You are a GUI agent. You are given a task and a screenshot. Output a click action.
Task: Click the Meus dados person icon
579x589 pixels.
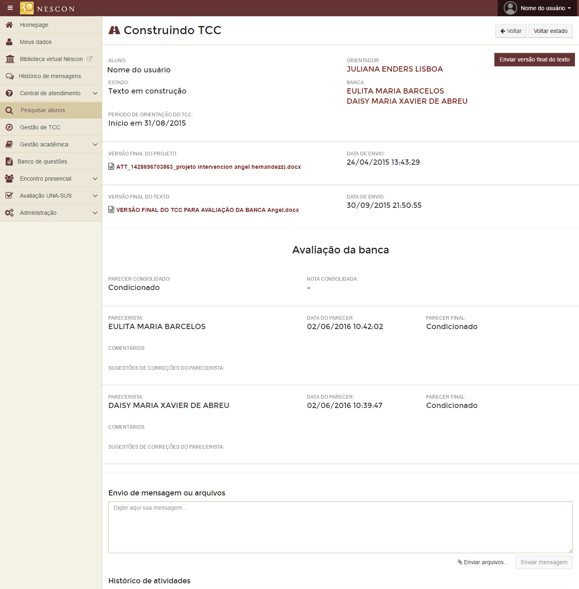click(x=9, y=42)
